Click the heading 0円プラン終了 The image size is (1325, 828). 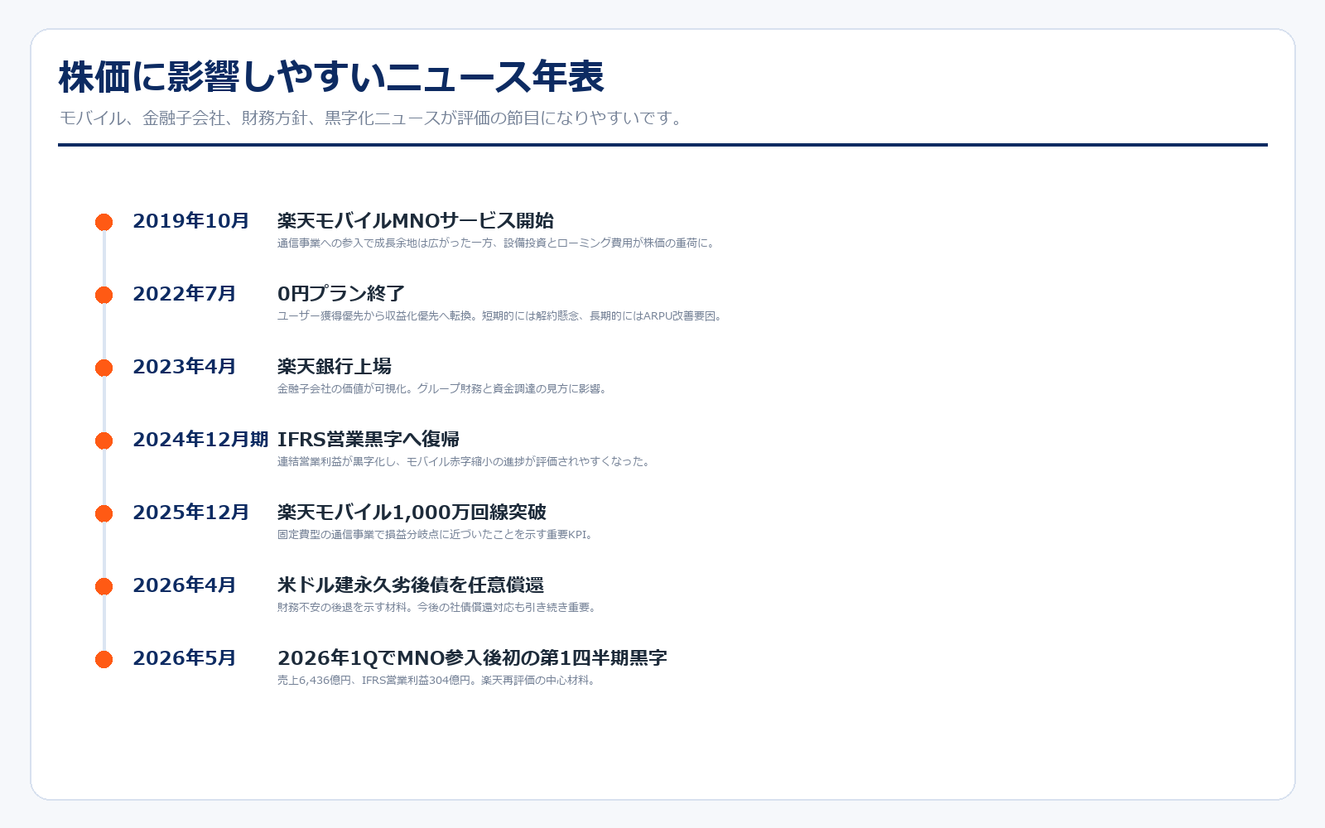pos(341,294)
